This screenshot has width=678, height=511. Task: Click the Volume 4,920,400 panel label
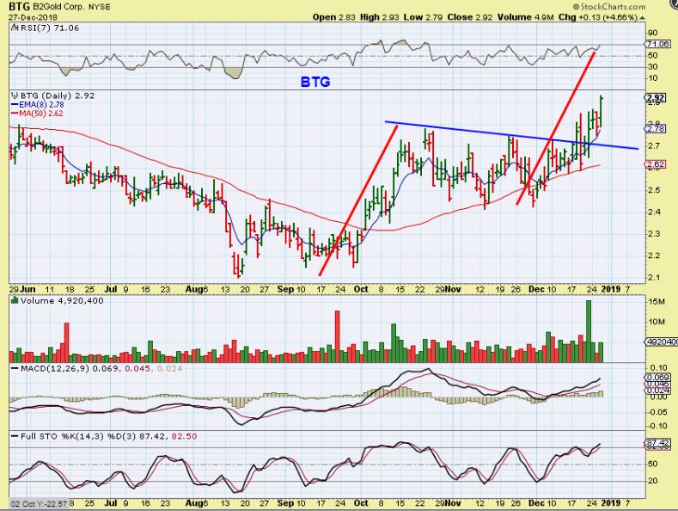coord(62,300)
